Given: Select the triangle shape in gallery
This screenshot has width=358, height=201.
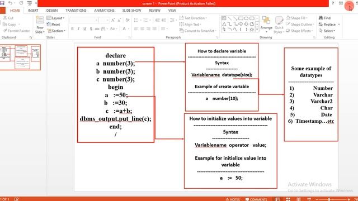Looking at the screenshot, I should tap(224, 24).
